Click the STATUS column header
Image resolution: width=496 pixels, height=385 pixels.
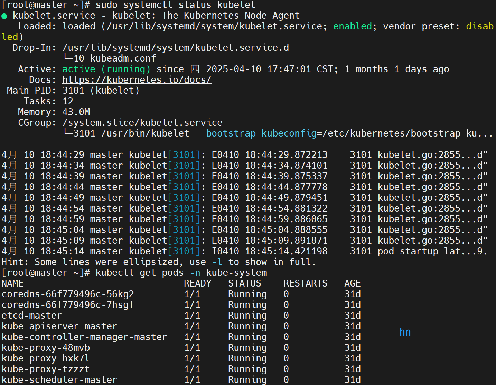click(245, 283)
